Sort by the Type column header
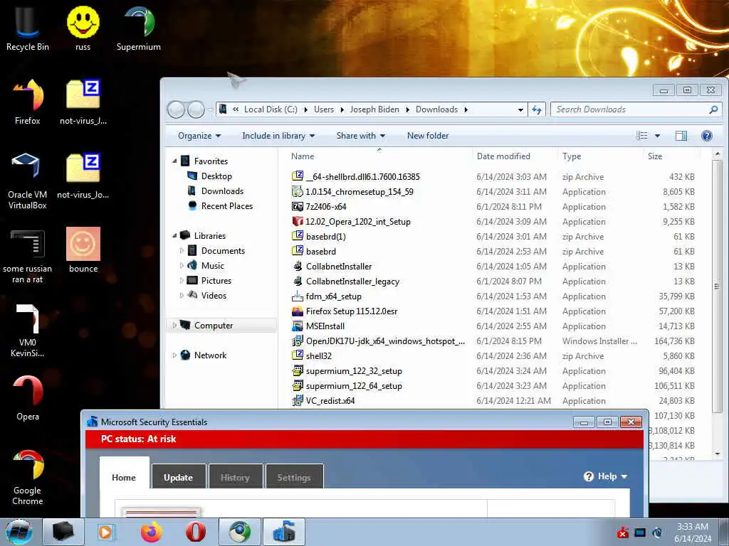This screenshot has width=729, height=546. (x=600, y=156)
